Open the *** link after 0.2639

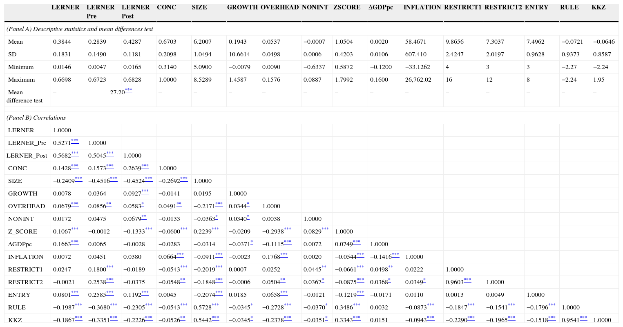(145, 166)
